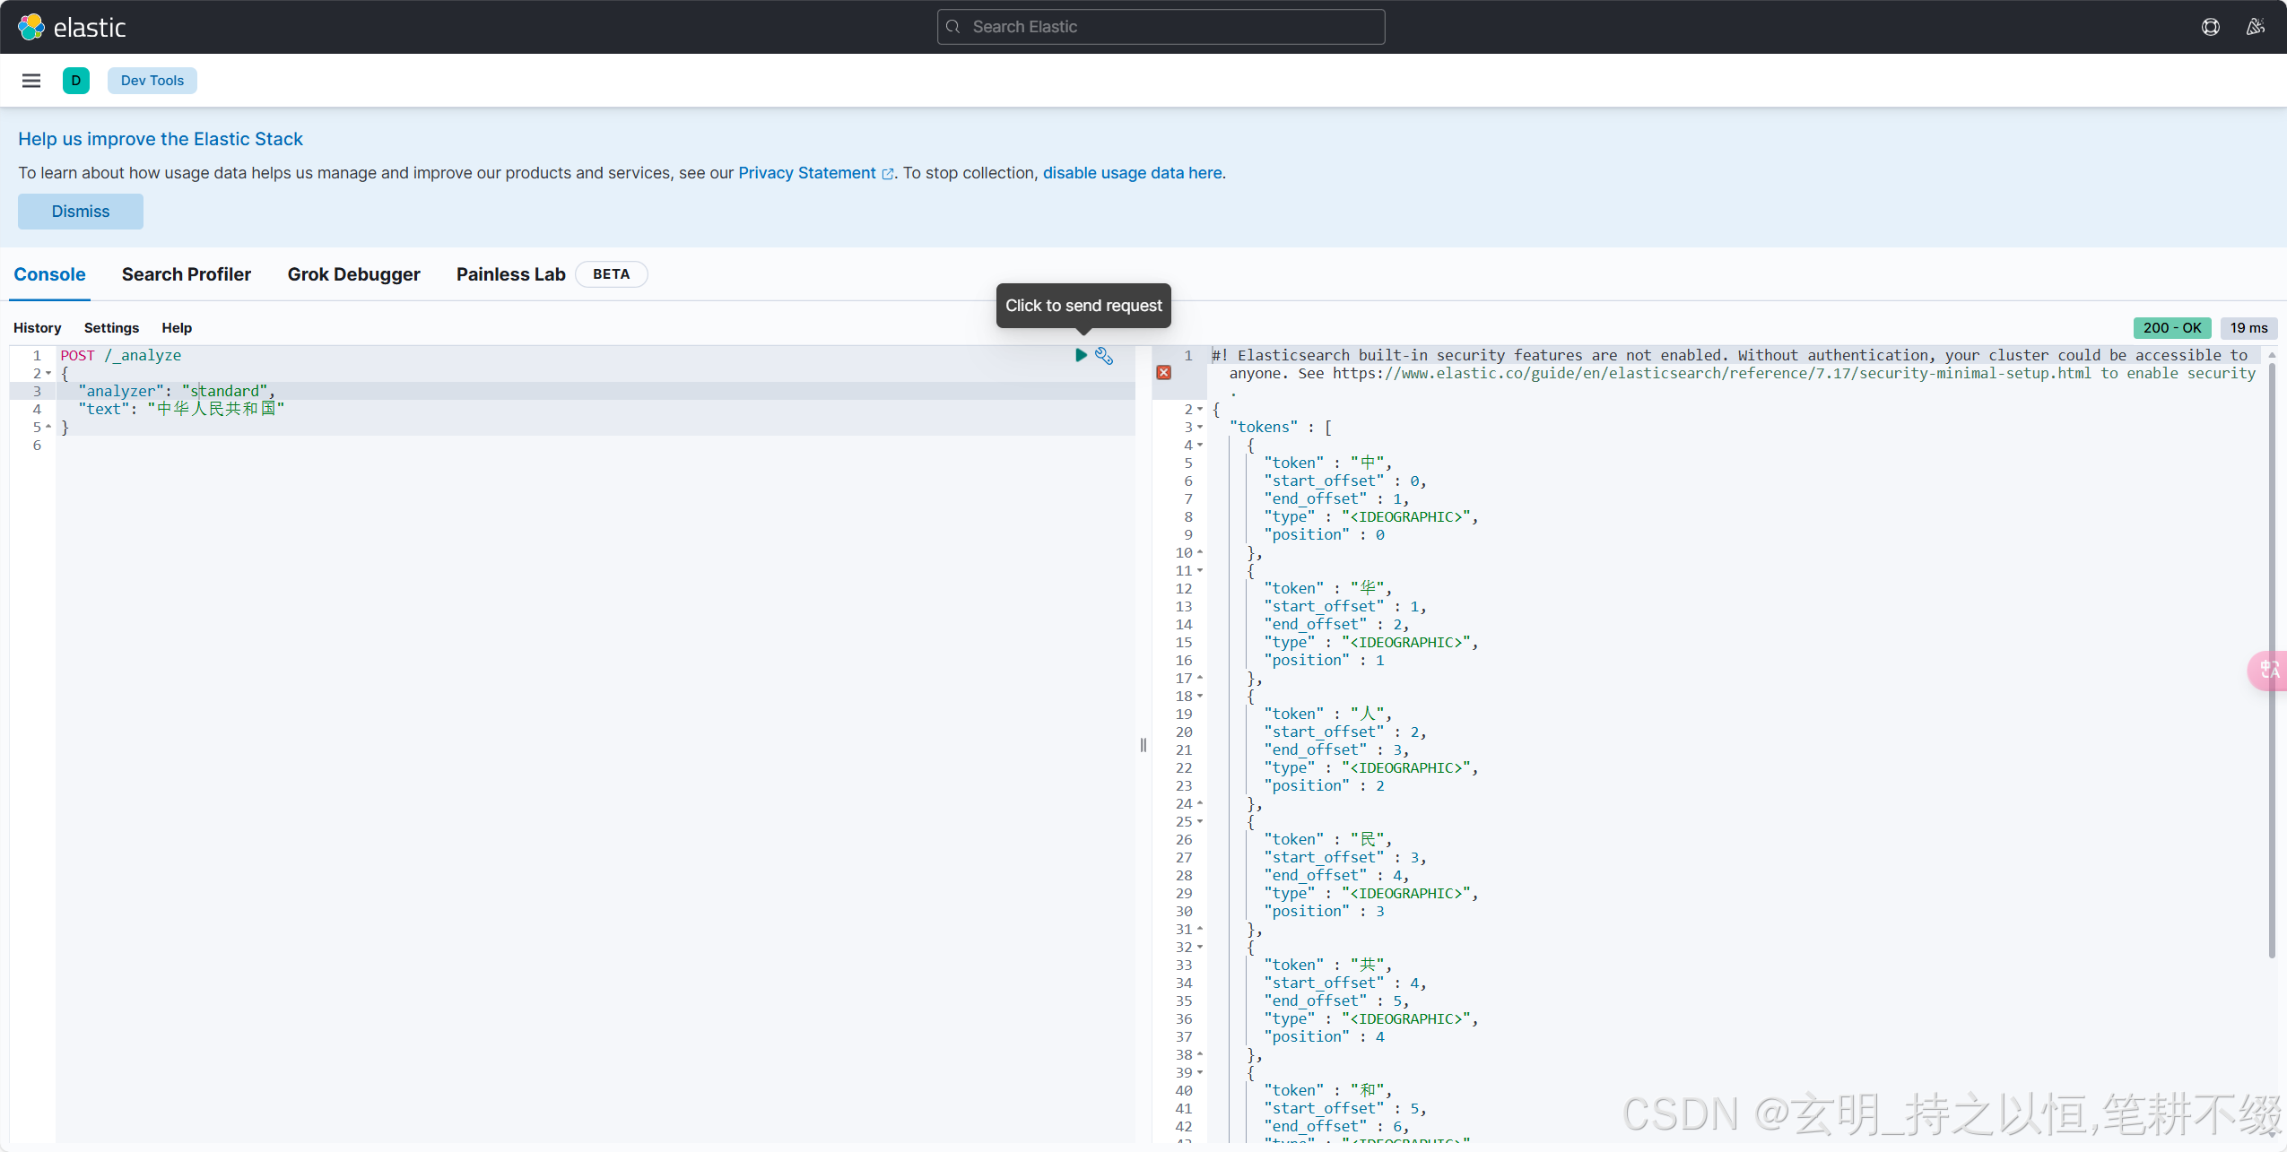Viewport: 2287px width, 1152px height.
Task: Collapse the tokens array at response line 3
Action: [1200, 428]
